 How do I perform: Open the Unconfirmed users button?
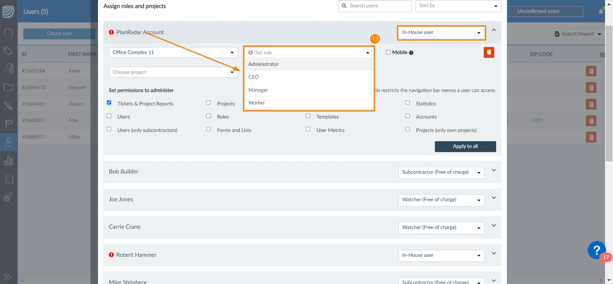pyautogui.click(x=545, y=11)
